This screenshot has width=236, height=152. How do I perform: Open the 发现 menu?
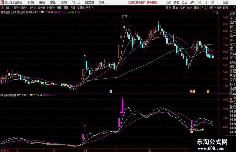pyautogui.click(x=64, y=2)
